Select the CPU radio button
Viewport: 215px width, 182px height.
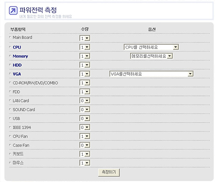point(10,47)
